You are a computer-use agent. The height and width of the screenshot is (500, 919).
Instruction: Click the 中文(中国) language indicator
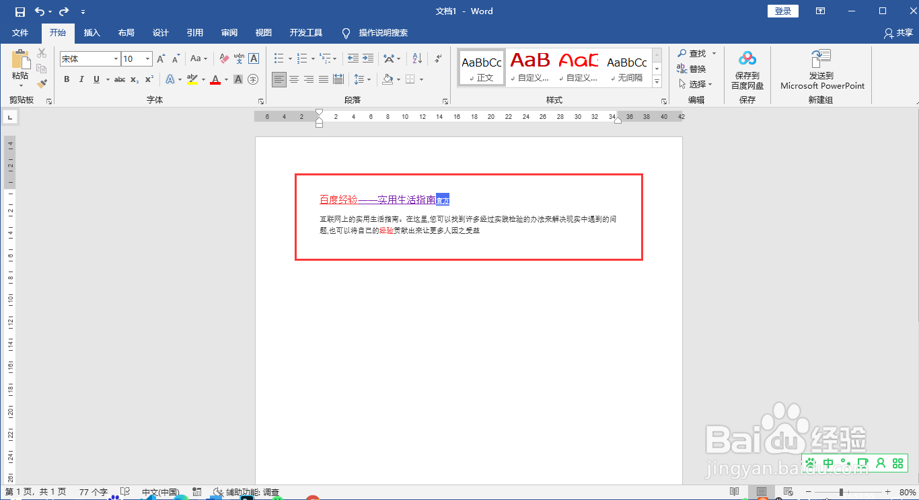[x=160, y=492]
